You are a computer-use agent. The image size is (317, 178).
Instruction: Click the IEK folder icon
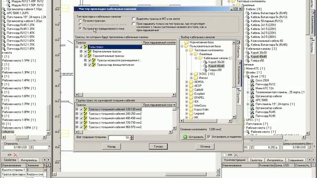(191, 101)
